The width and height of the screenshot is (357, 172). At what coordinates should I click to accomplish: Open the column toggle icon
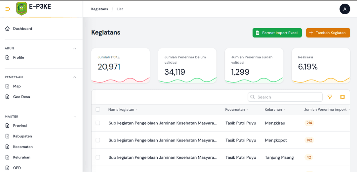(342, 97)
